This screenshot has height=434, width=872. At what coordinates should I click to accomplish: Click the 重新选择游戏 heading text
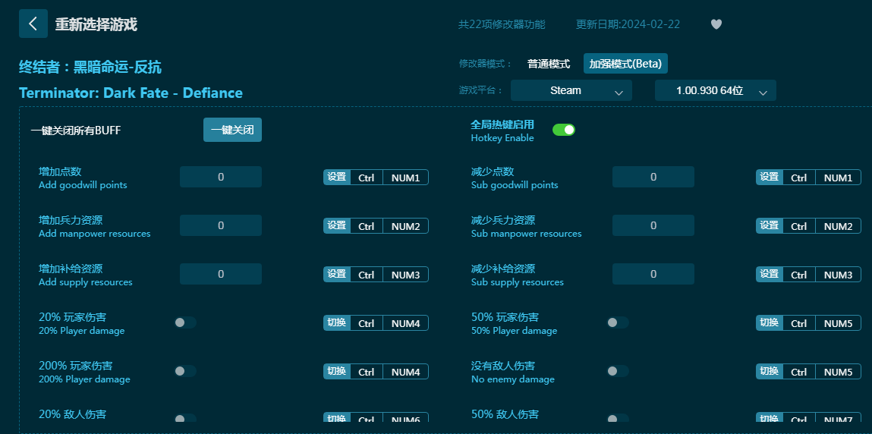point(96,24)
